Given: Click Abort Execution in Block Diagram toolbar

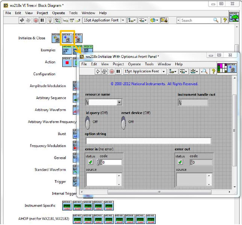Looking at the screenshot, I should click(x=36, y=20).
